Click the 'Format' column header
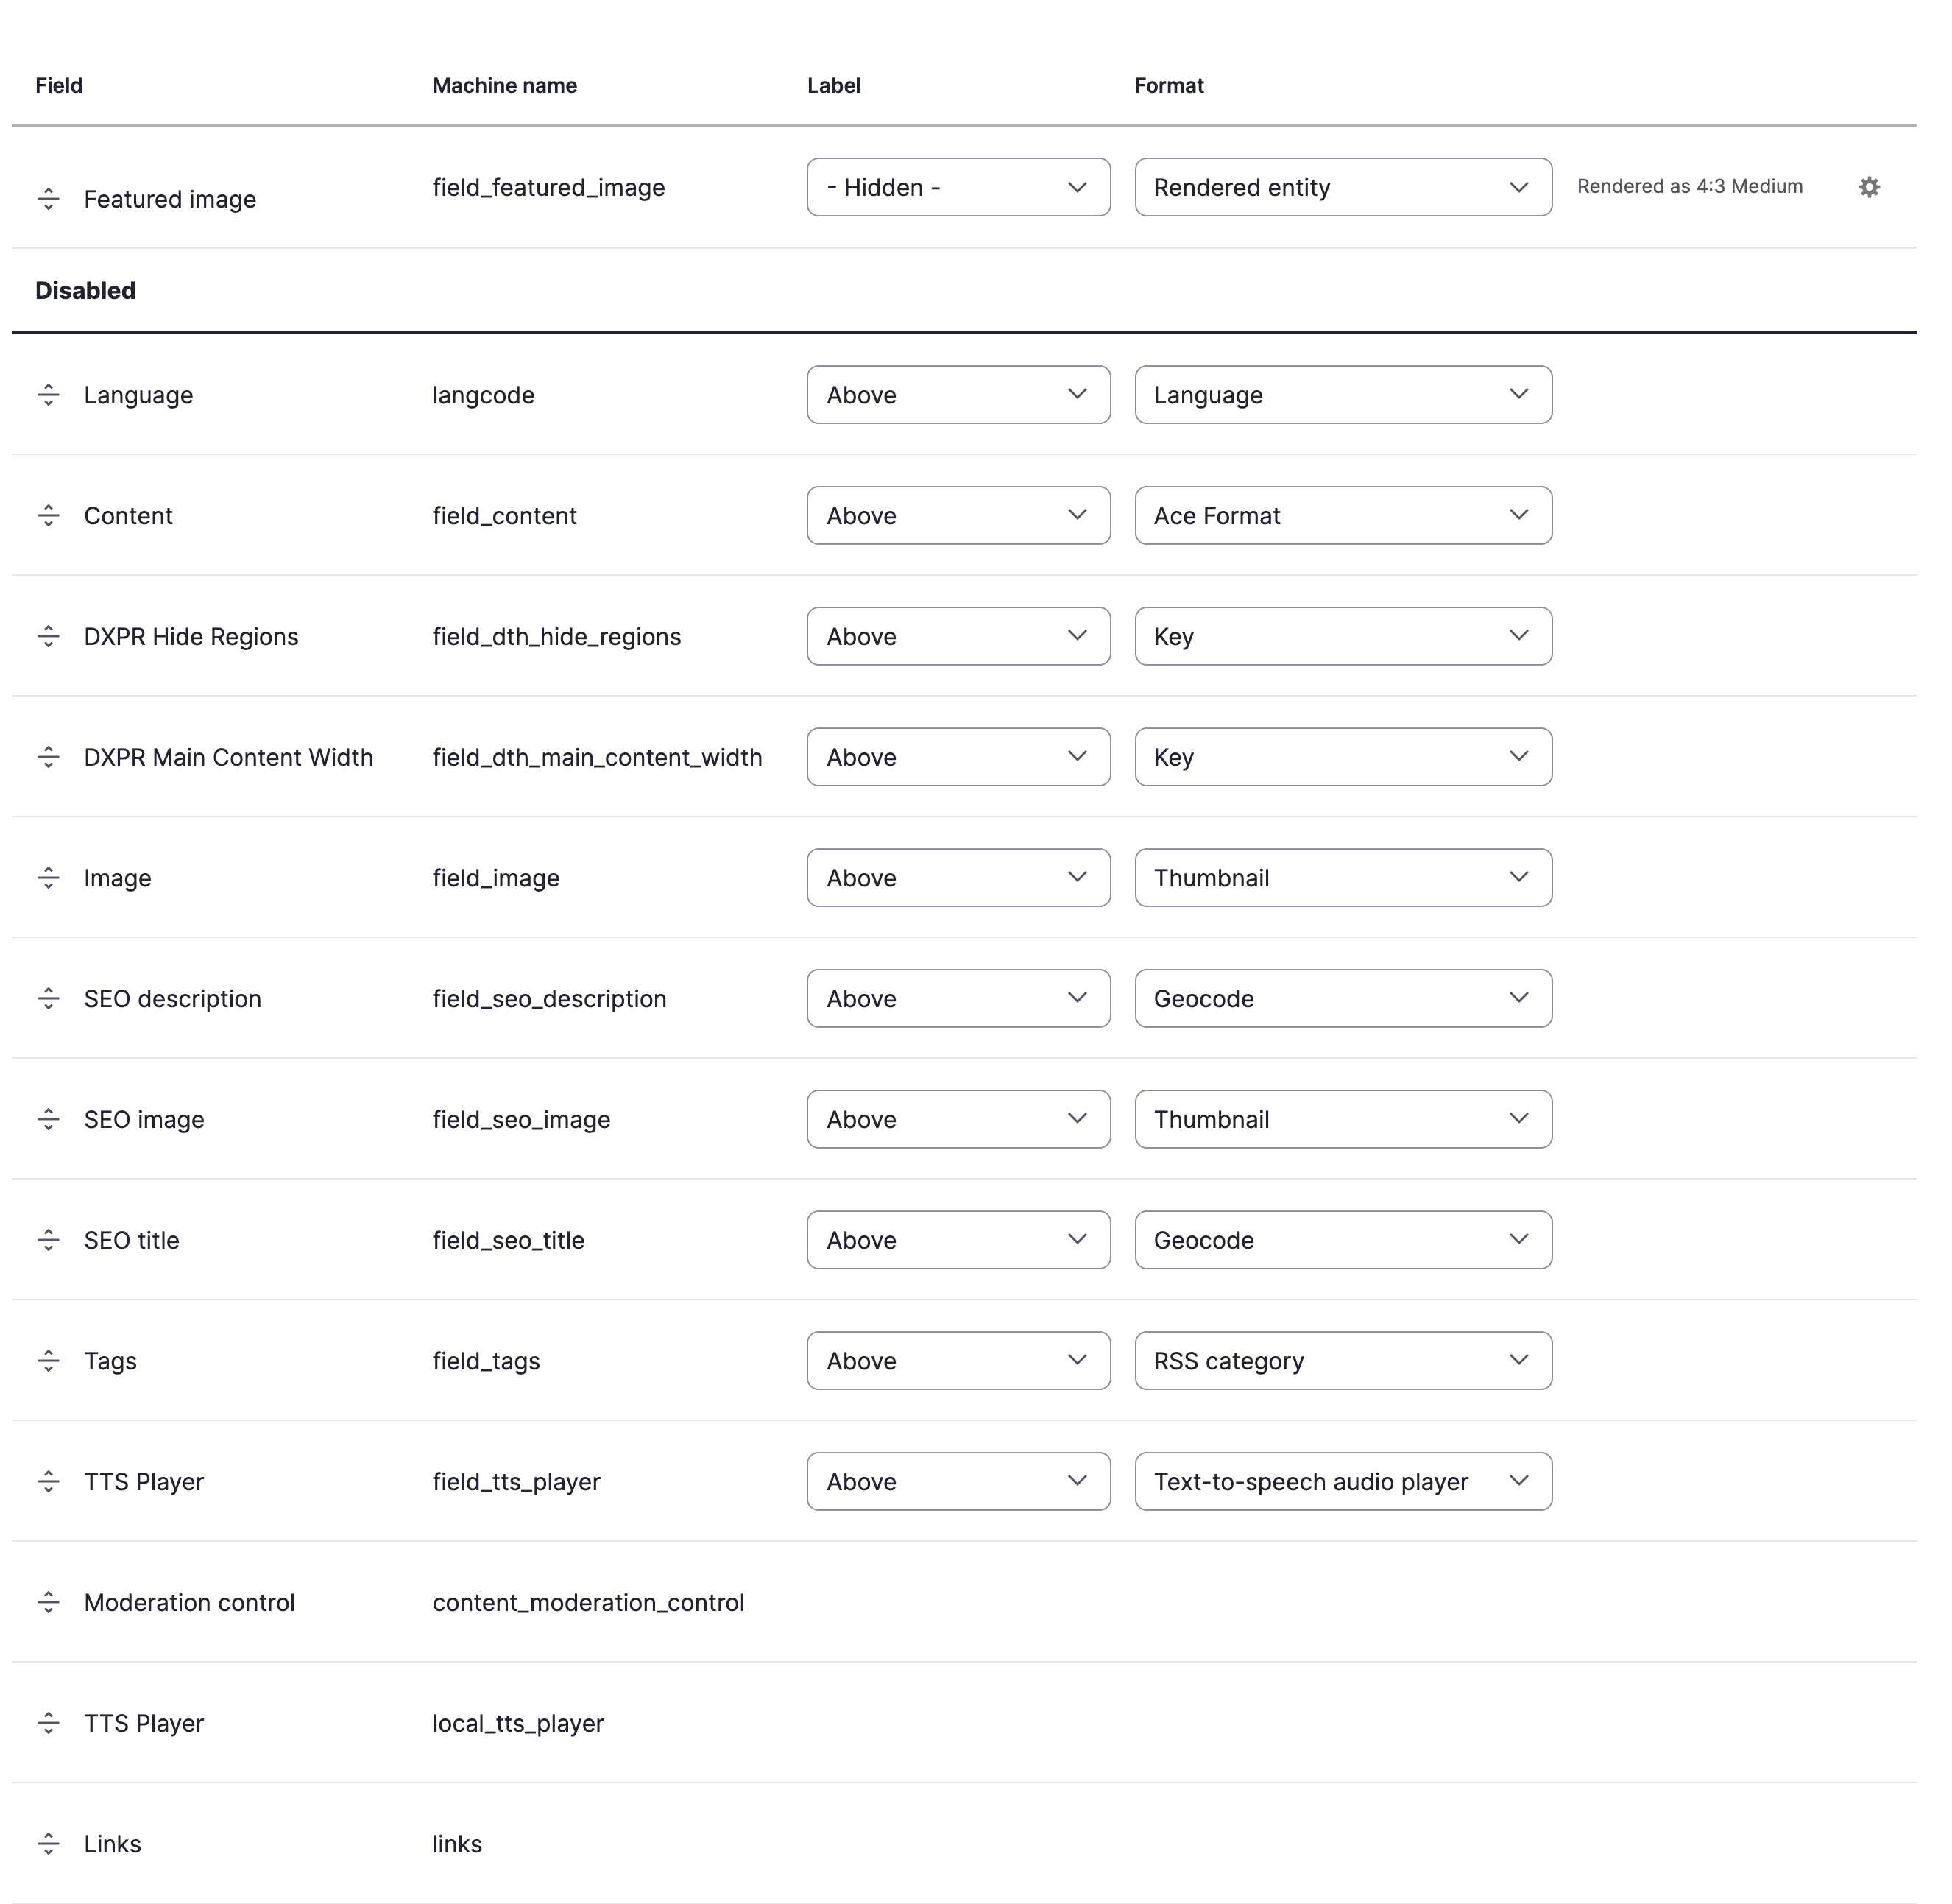 coord(1168,86)
